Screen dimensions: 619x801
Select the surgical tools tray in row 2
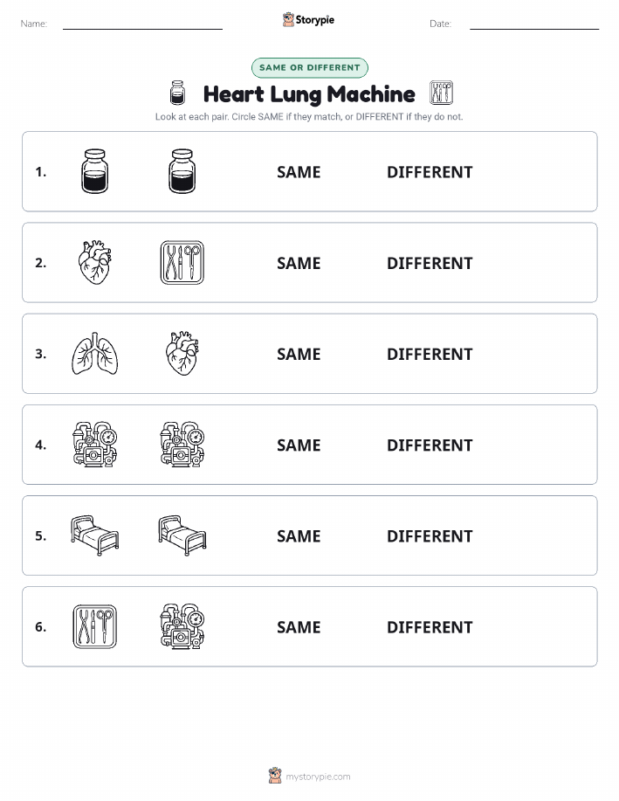click(x=182, y=263)
